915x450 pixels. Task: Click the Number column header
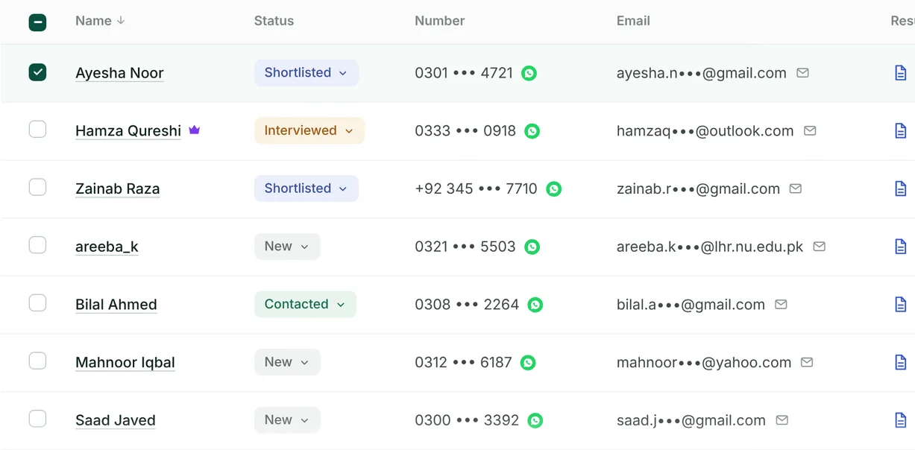coord(440,21)
